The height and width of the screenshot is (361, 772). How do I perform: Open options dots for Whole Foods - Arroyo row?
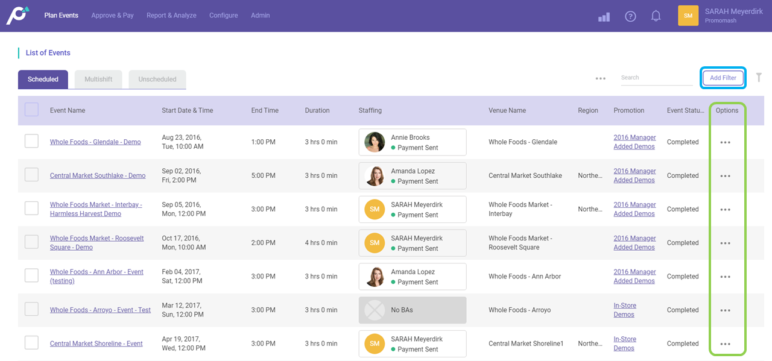tap(725, 310)
